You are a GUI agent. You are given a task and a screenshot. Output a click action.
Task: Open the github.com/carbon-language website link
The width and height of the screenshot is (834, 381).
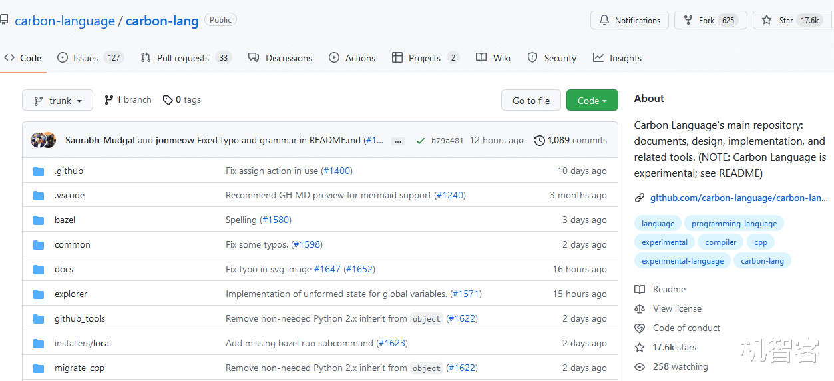tap(739, 198)
